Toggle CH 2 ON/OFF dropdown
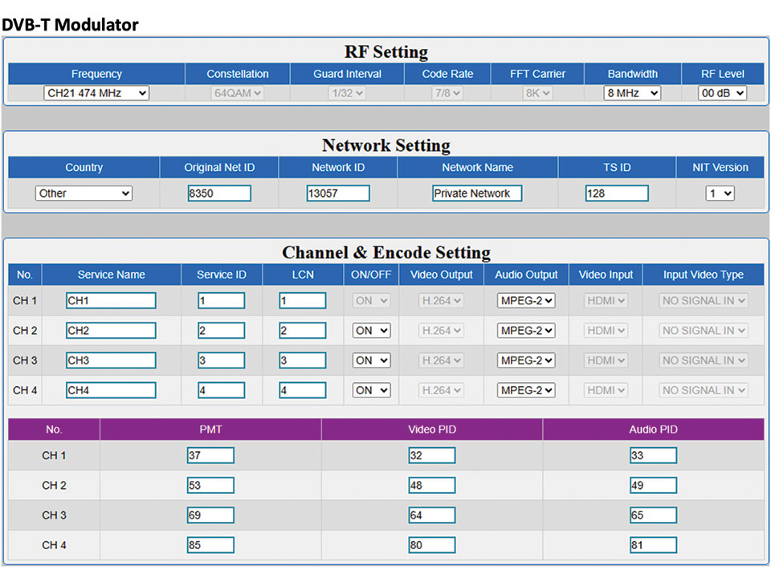 tap(371, 331)
